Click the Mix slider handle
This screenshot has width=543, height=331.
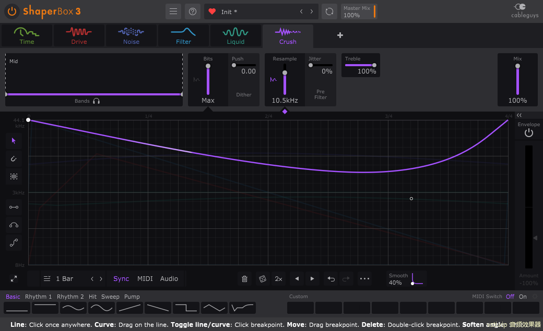[x=517, y=66]
